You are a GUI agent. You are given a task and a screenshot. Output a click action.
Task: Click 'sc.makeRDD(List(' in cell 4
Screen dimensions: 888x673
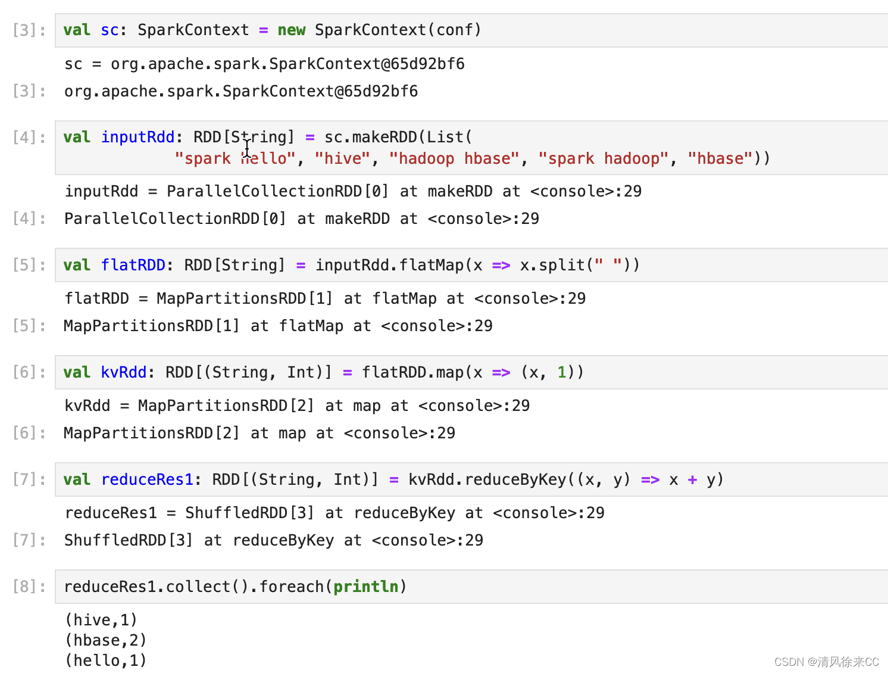point(398,138)
